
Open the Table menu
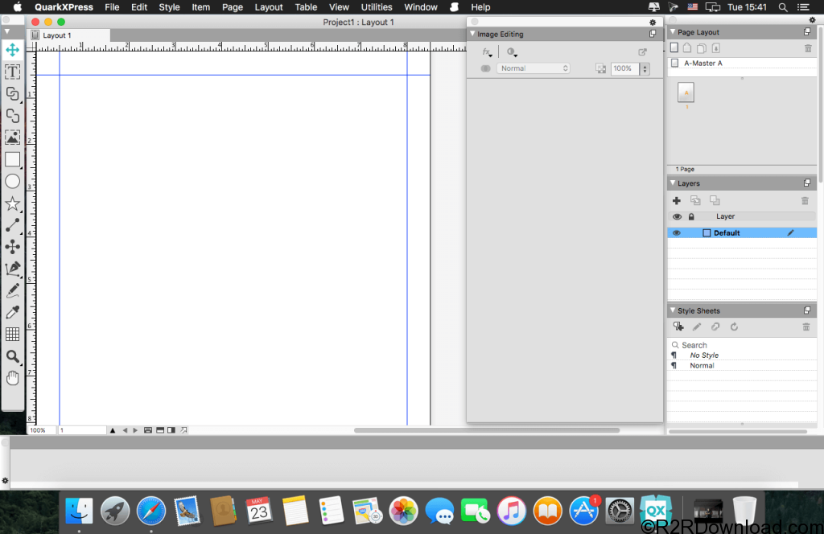coord(306,7)
